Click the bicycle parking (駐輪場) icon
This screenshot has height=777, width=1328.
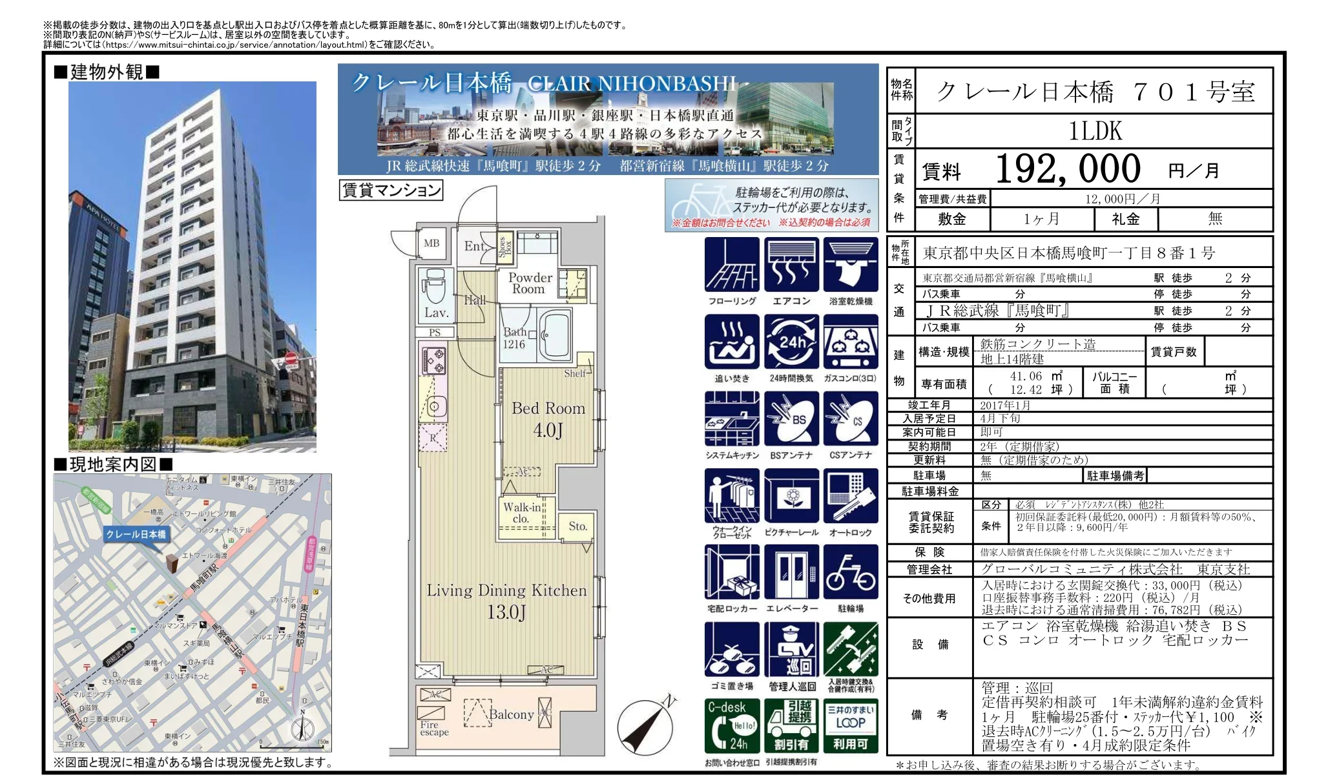tap(851, 572)
